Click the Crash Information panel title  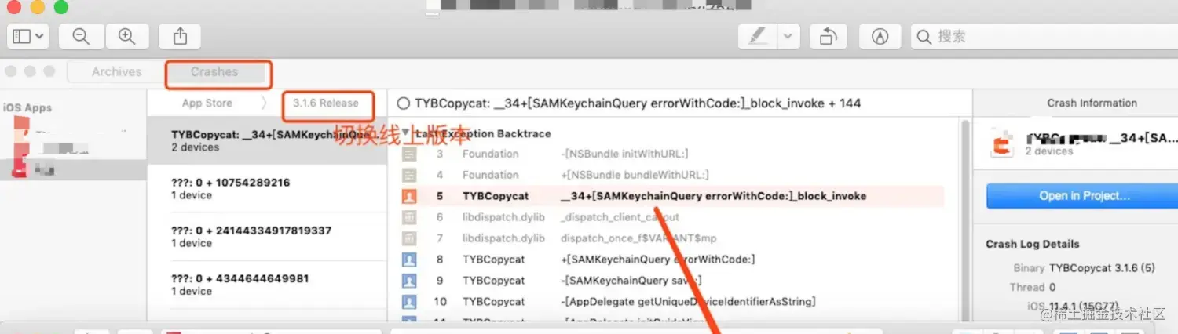point(1092,103)
